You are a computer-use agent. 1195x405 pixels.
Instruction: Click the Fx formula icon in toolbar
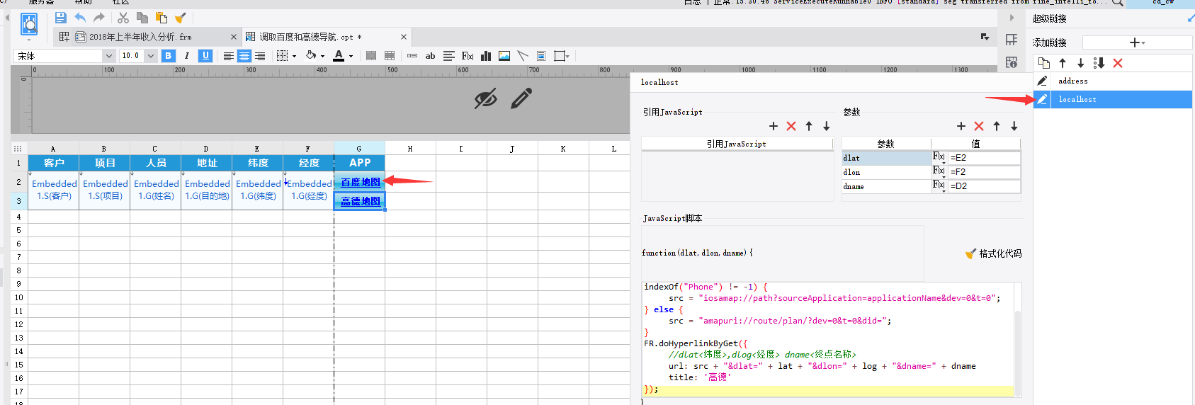tap(468, 56)
